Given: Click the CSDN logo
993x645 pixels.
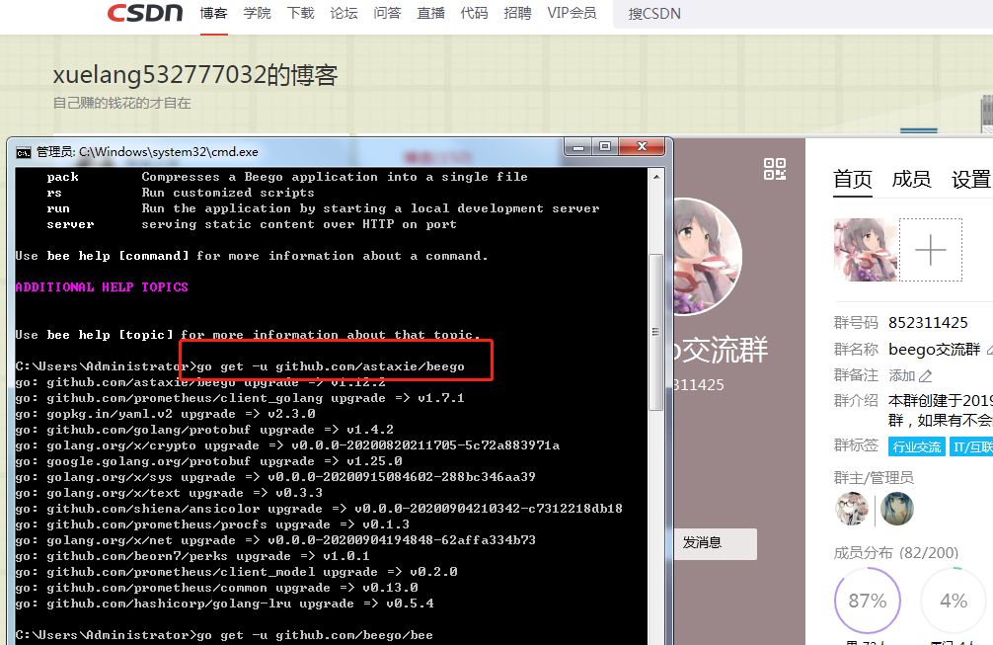Looking at the screenshot, I should 145,13.
